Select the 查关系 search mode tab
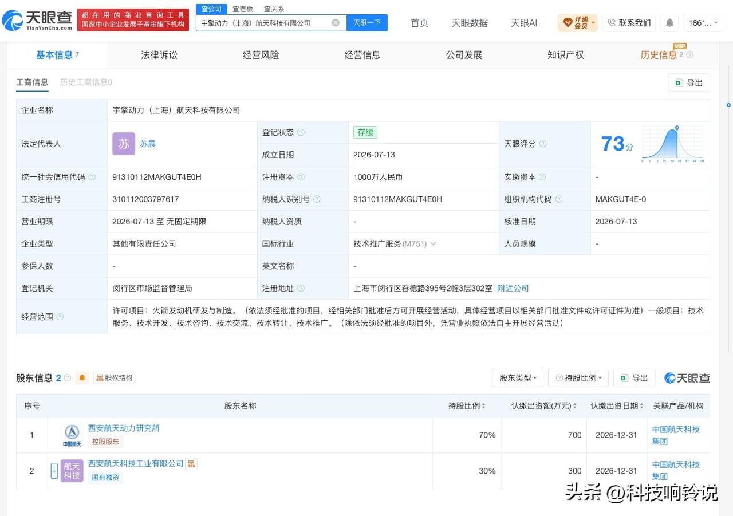 [274, 9]
